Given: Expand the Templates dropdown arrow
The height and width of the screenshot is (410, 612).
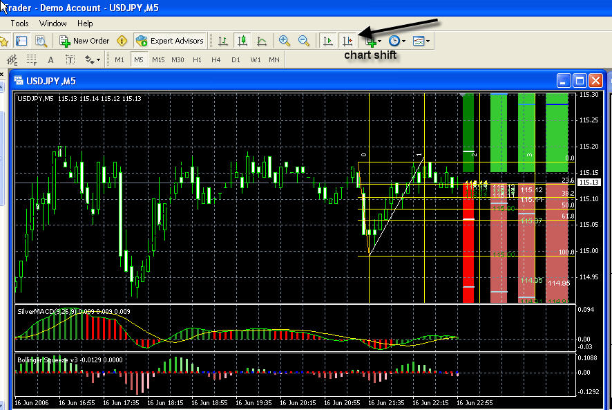Looking at the screenshot, I should 428,41.
